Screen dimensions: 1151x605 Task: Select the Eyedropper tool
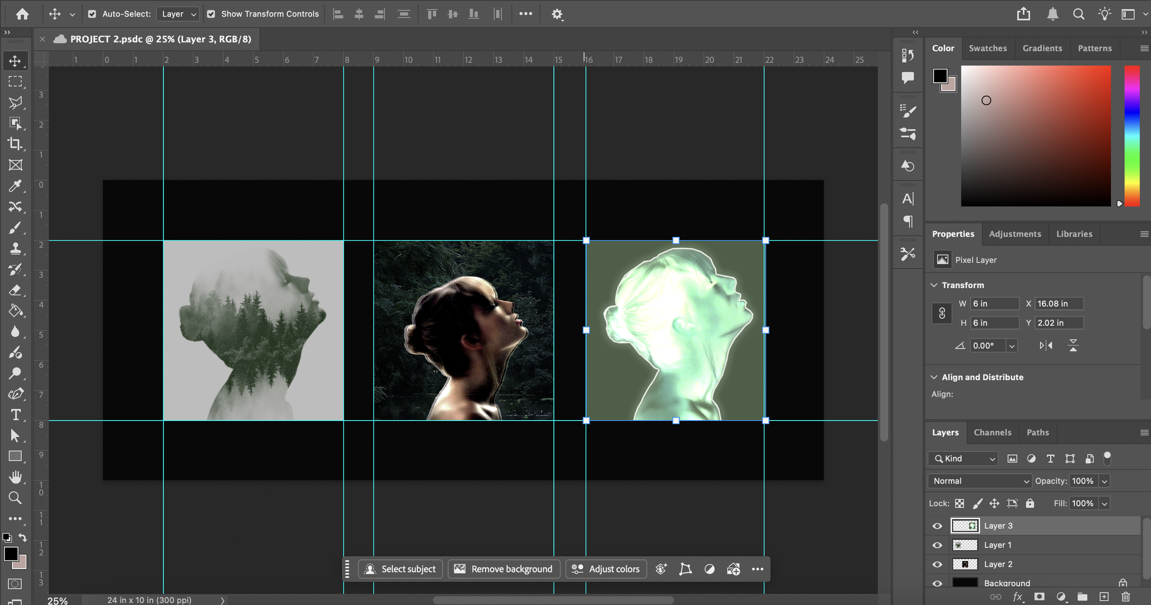[15, 186]
